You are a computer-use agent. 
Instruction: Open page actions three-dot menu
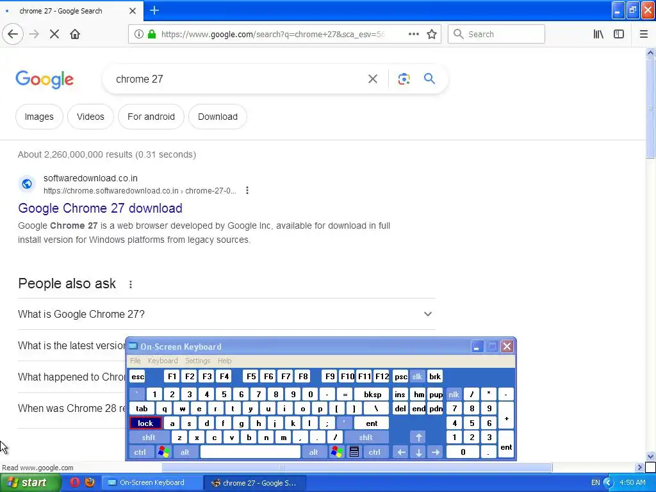[413, 34]
